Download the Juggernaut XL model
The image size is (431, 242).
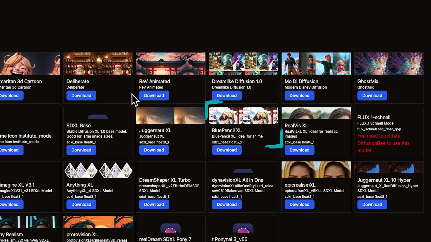click(x=154, y=150)
